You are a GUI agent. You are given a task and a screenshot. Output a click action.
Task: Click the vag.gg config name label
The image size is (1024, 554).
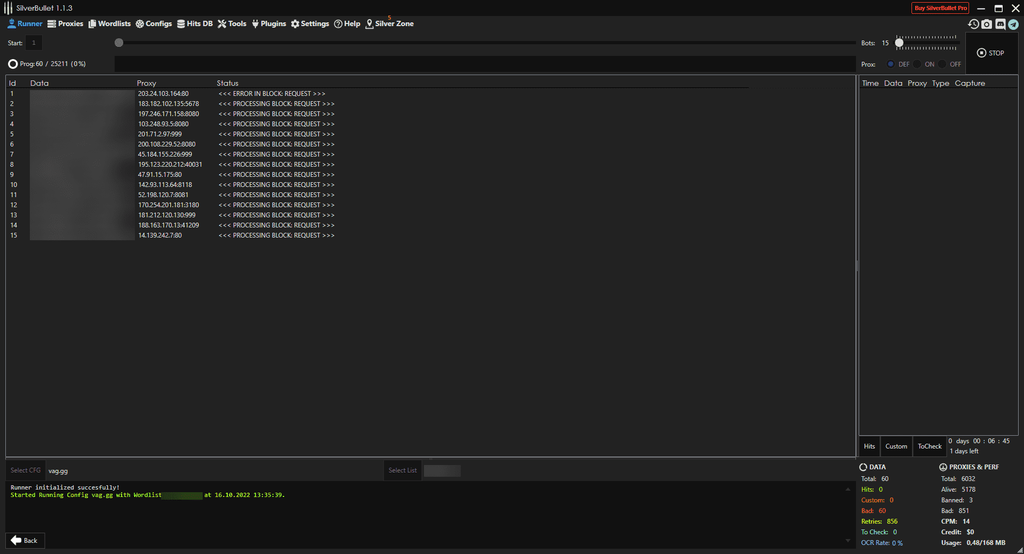[x=58, y=471]
